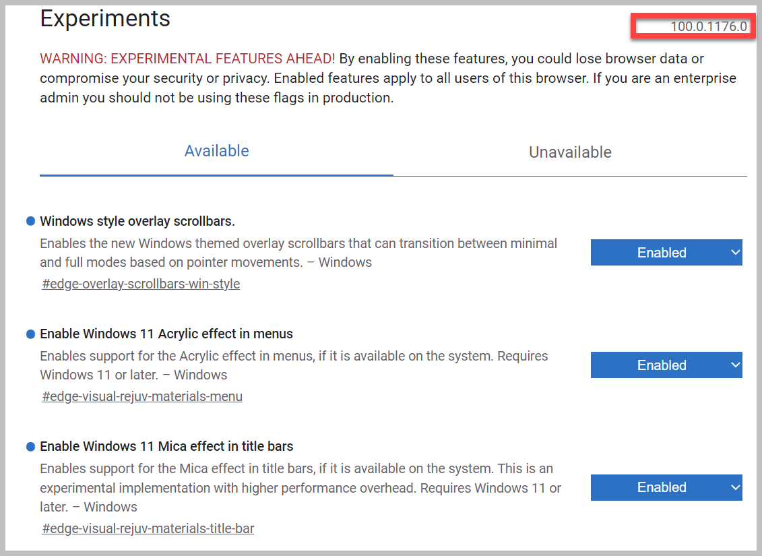This screenshot has width=762, height=556.
Task: Click the "Windows style overlay scrollbars." flag title
Action: [137, 221]
